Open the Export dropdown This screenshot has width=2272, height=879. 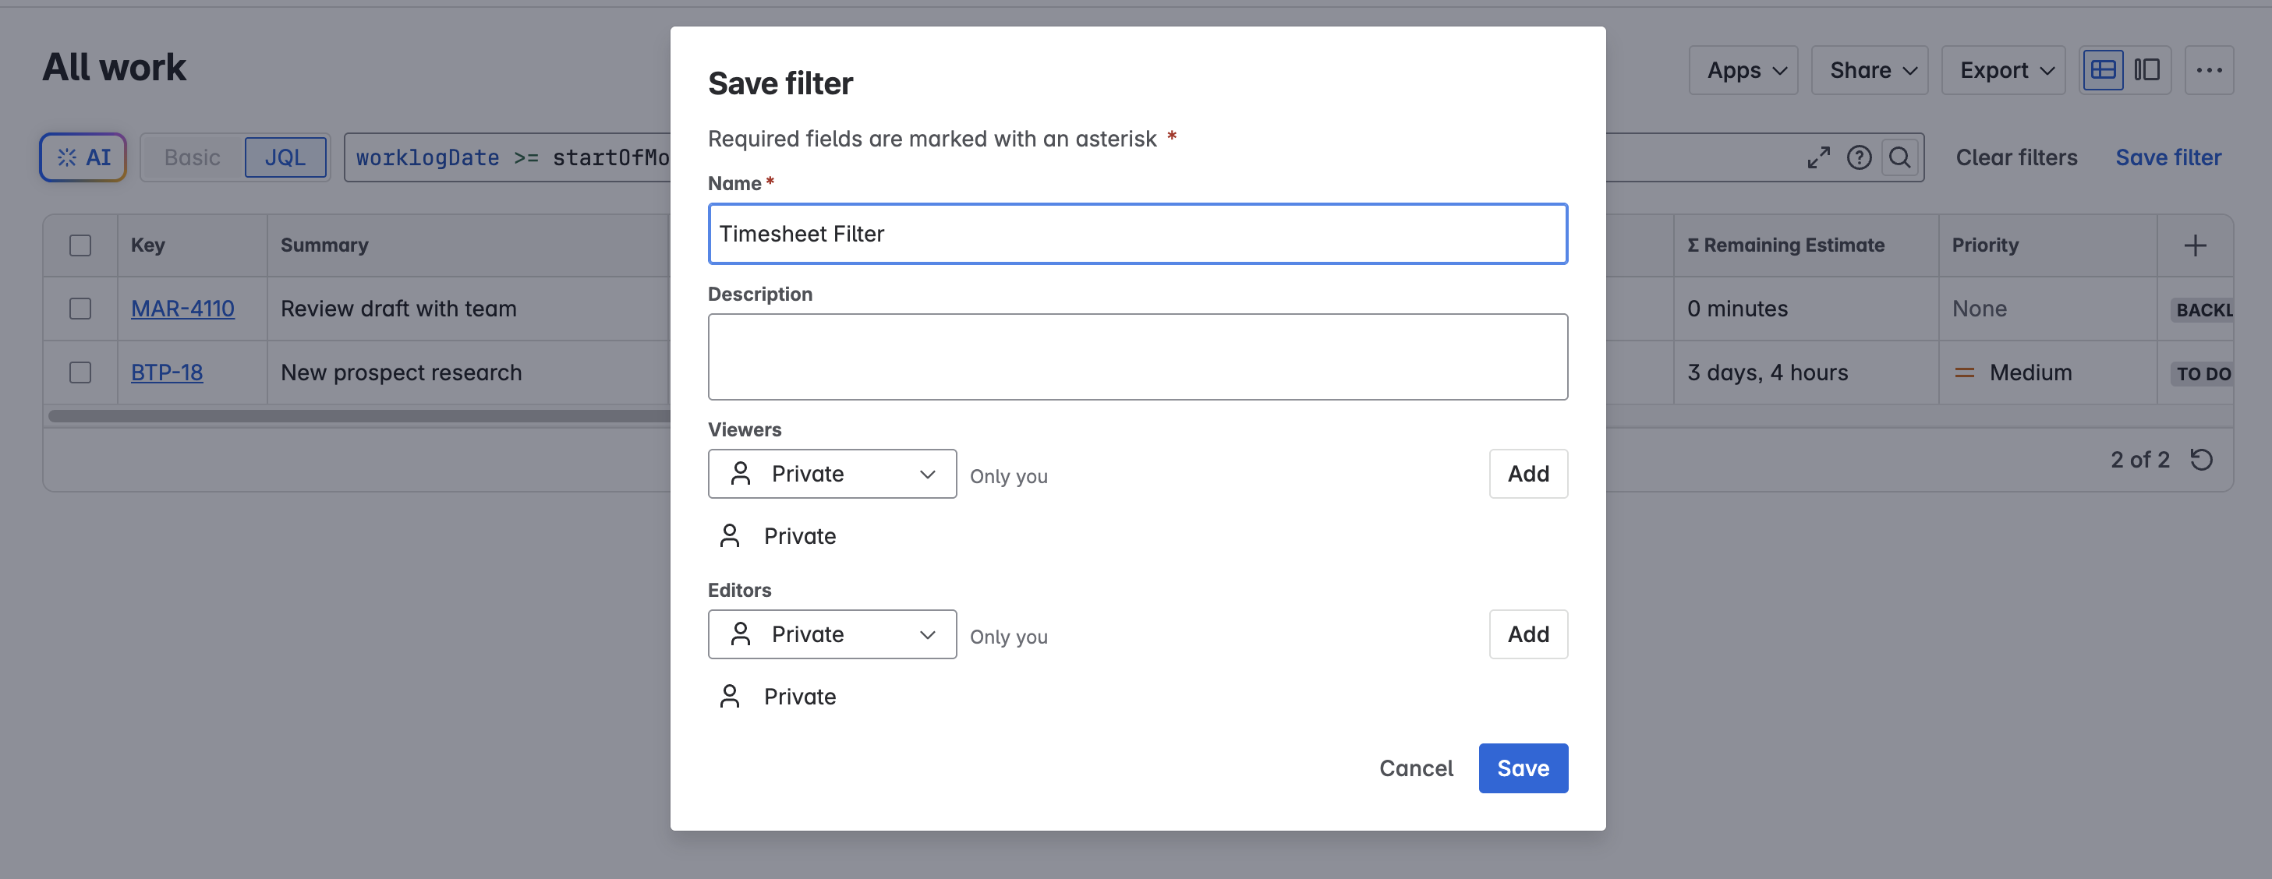tap(2003, 69)
